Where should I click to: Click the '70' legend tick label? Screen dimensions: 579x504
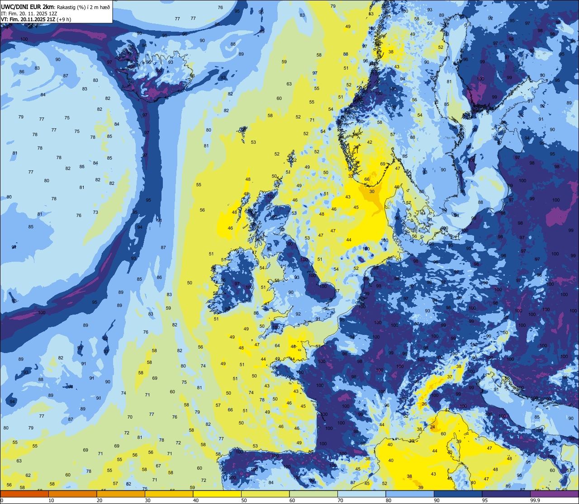click(341, 500)
